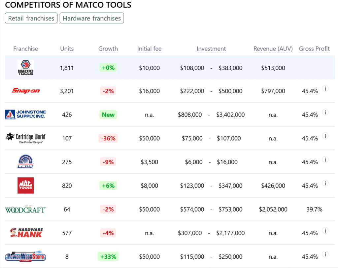Open the Matco Tools franchise logo
The width and height of the screenshot is (338, 268).
pos(26,67)
